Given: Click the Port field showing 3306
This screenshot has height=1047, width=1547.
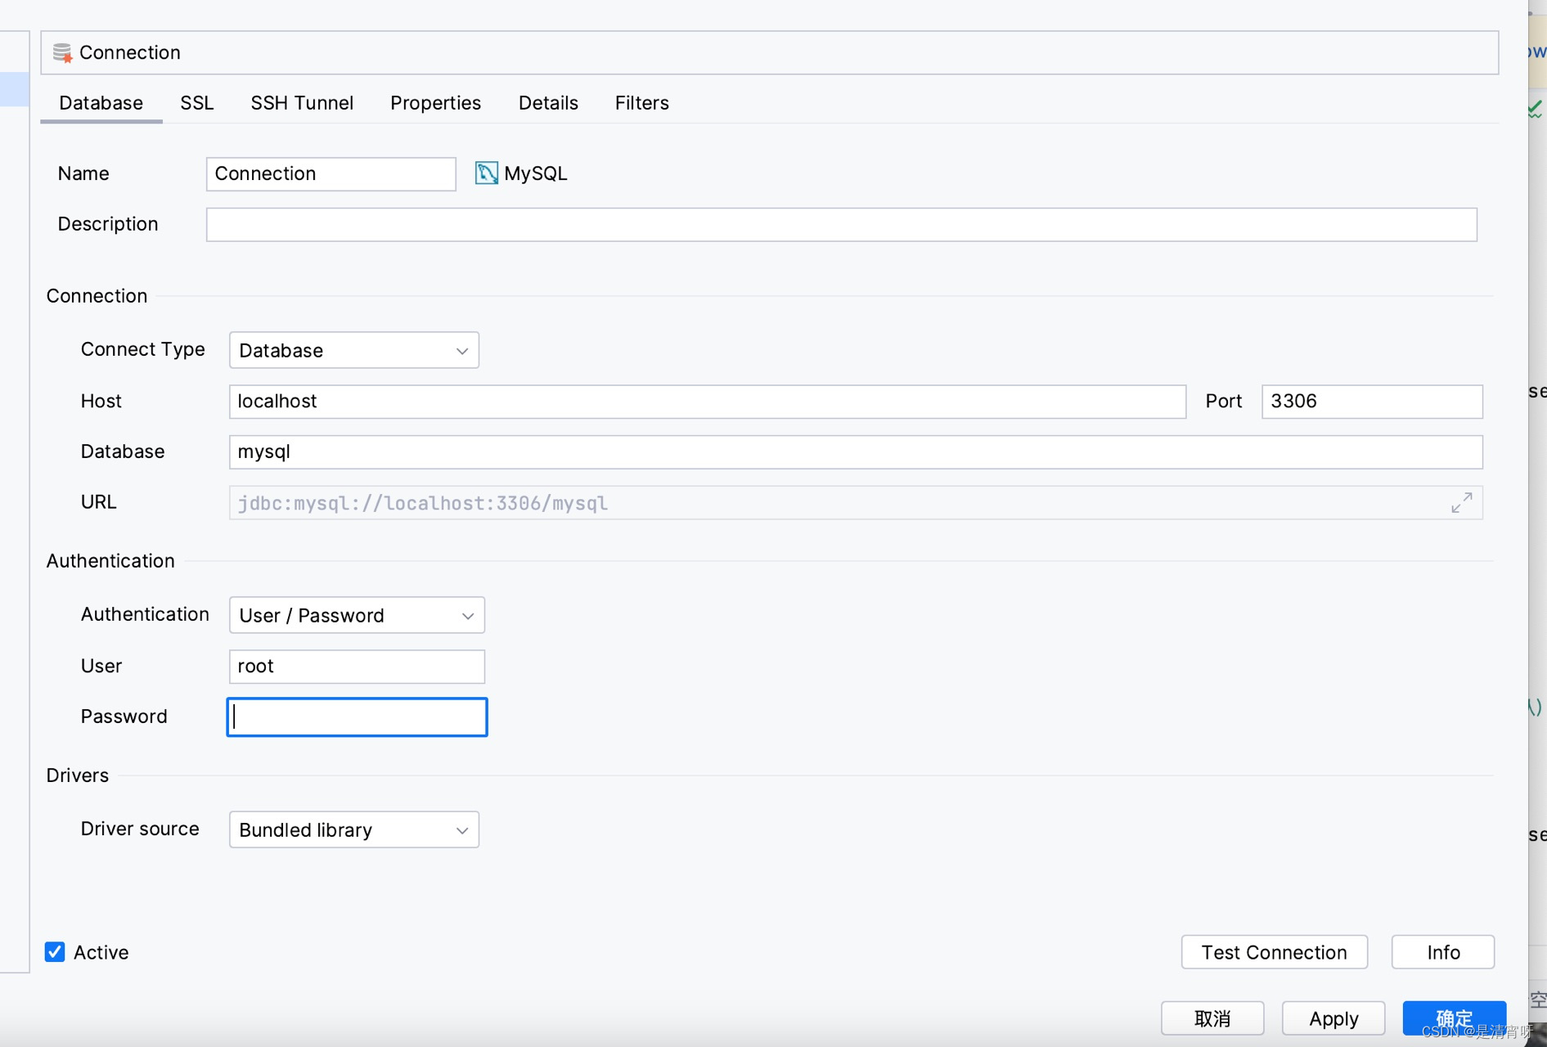Looking at the screenshot, I should pos(1371,402).
